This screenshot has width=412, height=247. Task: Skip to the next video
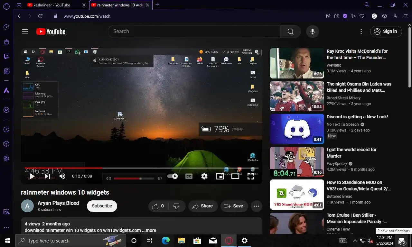[47, 176]
